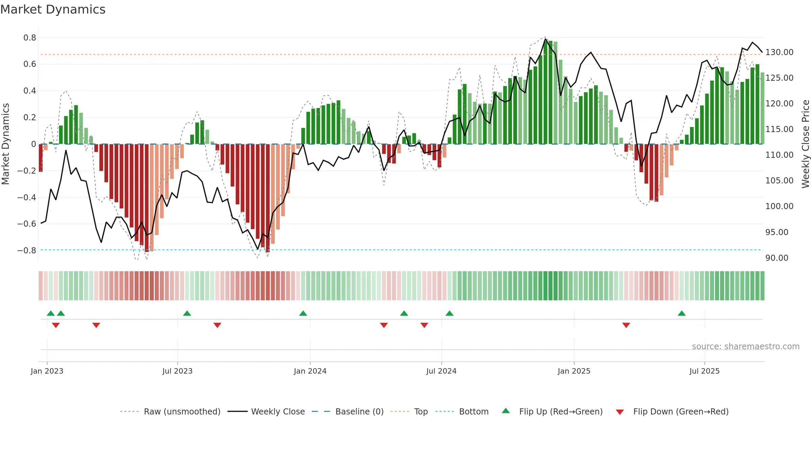This screenshot has width=811, height=456.
Task: Toggle the Bottom legend entry
Action: [462, 411]
